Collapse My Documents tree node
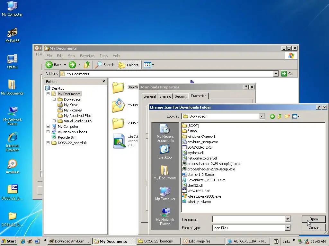This screenshot has width=329, height=246. (48, 94)
